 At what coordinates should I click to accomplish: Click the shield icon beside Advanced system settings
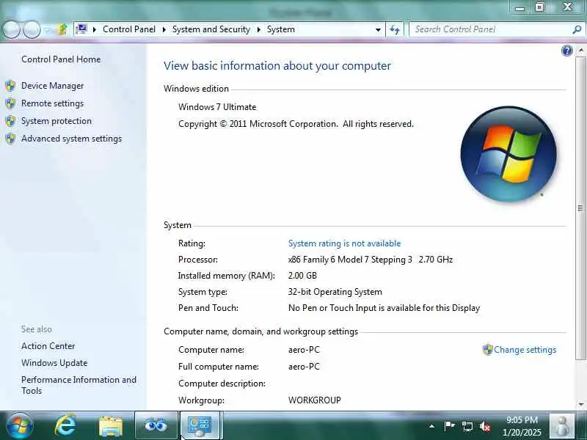click(10, 139)
